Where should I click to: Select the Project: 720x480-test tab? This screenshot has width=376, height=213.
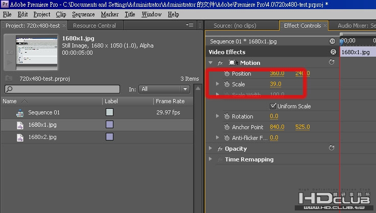pos(33,26)
